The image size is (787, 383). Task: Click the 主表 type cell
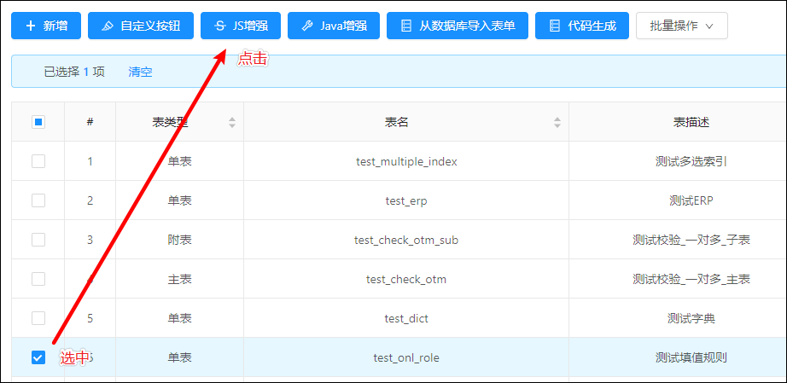pyautogui.click(x=180, y=279)
